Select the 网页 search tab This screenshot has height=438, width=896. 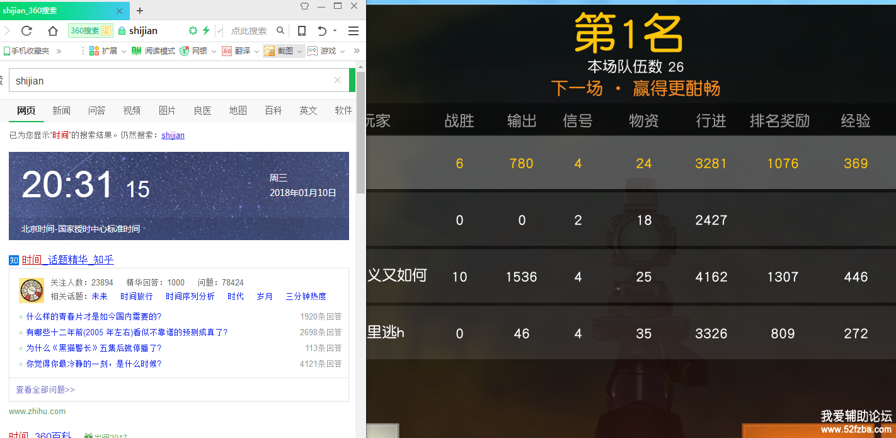pos(26,110)
